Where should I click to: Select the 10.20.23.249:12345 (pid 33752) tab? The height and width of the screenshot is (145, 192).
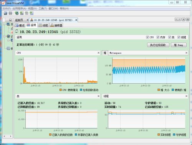(53, 20)
